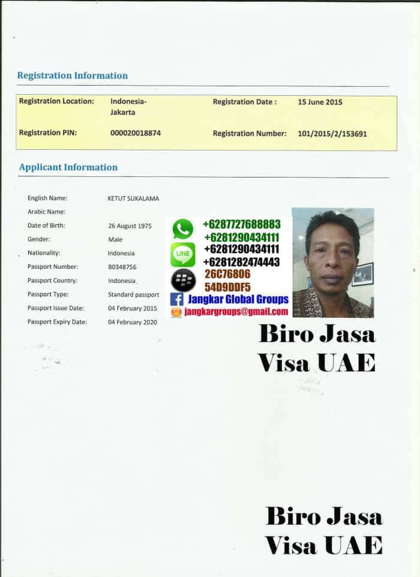The height and width of the screenshot is (577, 420).
Task: Select the Passport Number B0348756
Action: tap(122, 267)
